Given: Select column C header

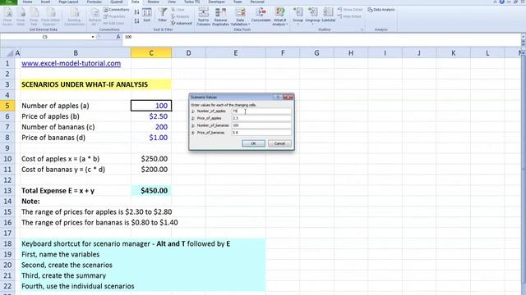Looking at the screenshot, I should click(151, 52).
